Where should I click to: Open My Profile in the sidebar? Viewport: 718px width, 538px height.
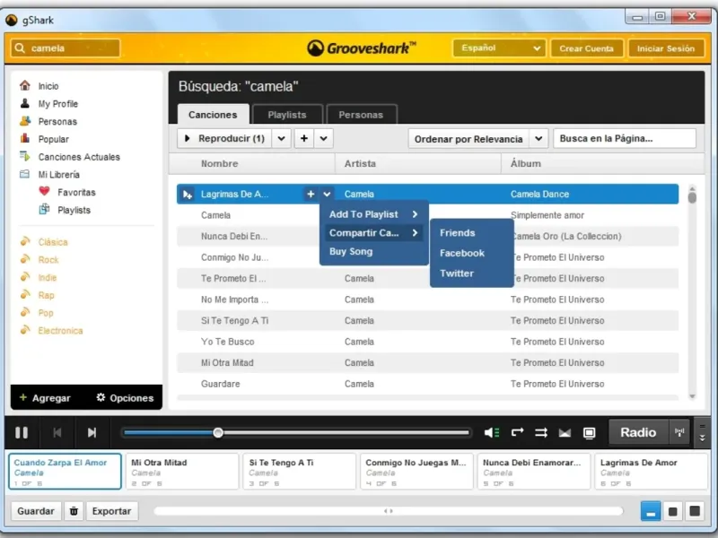point(57,104)
